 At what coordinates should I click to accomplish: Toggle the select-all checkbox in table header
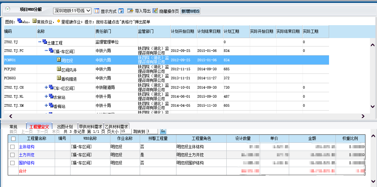coord(13,139)
